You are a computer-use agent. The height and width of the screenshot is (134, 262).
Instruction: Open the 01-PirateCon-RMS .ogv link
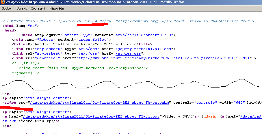click(91, 116)
